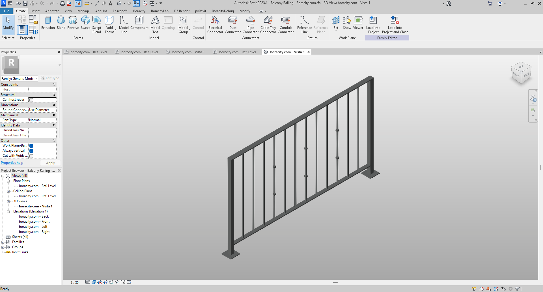This screenshot has width=543, height=292.
Task: Click the ViewCube in 3D view
Action: [x=521, y=73]
